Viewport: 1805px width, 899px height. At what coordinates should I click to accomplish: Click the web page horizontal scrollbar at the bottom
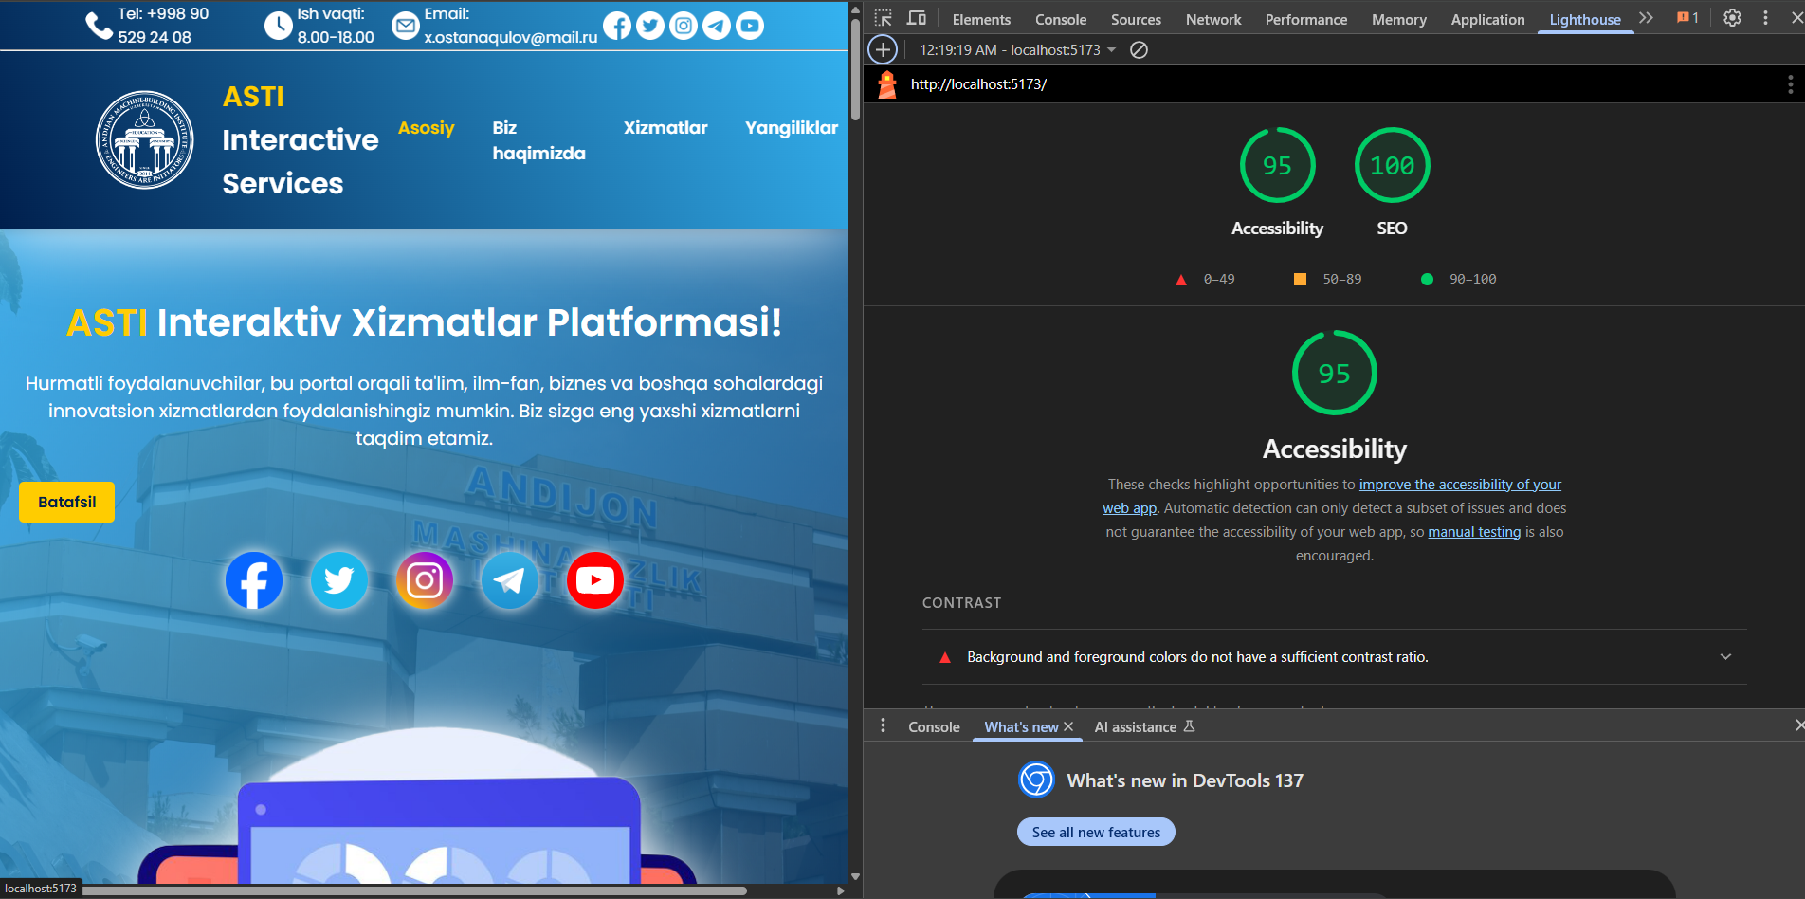(x=415, y=890)
